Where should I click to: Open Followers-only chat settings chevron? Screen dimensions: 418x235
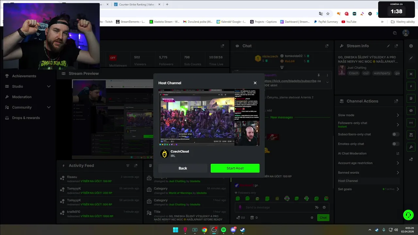398,125
